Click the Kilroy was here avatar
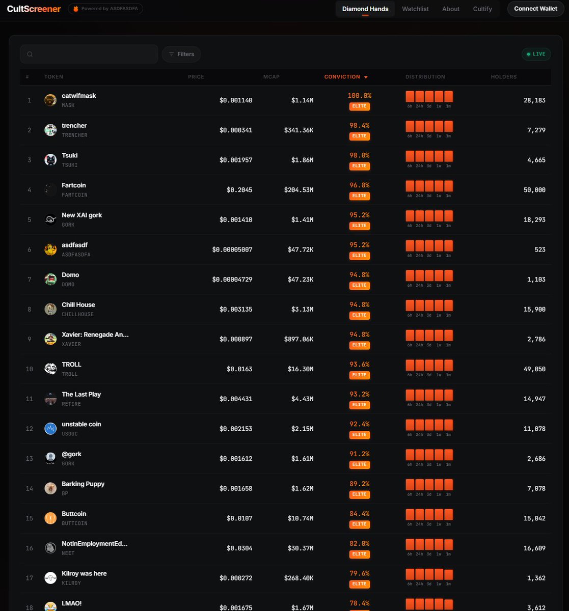 tap(50, 577)
